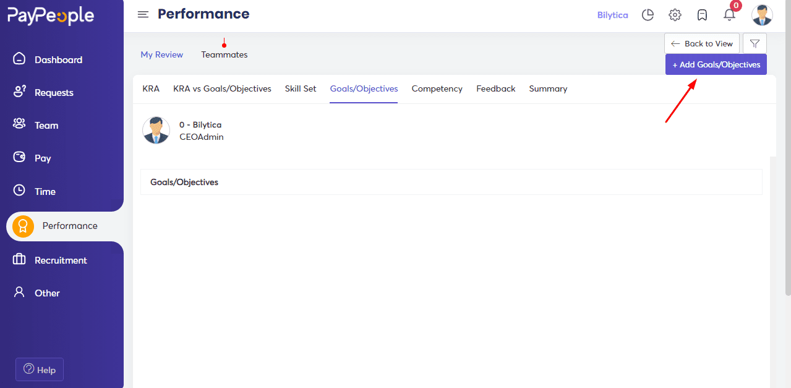Go to Team in sidebar
This screenshot has width=791, height=388.
[46, 125]
